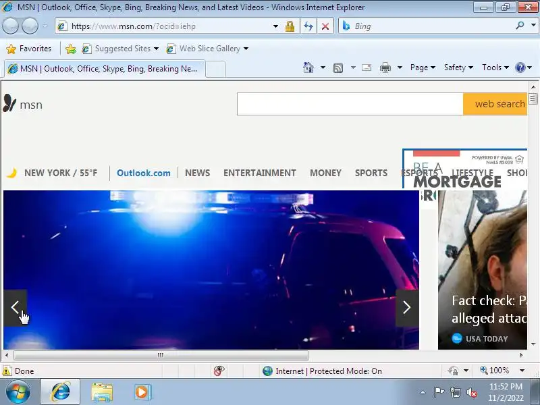Click the network tray icon
Viewport: 540px width, 405px height.
(456, 392)
